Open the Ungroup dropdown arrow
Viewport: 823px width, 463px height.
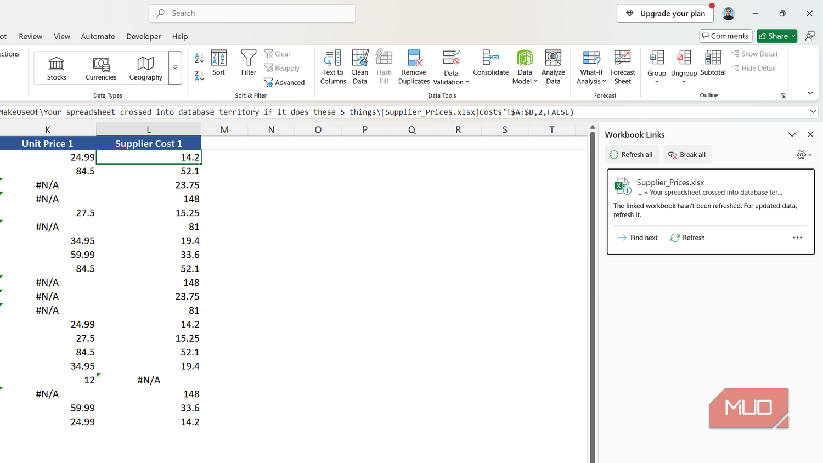coord(684,82)
